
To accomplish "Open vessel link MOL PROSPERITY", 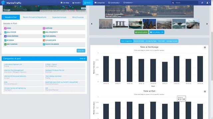I will tap(52, 32).
